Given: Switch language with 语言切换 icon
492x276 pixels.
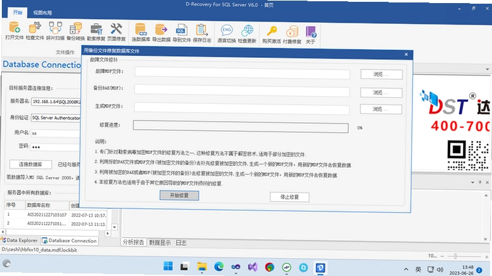Looking at the screenshot, I should pyautogui.click(x=226, y=34).
